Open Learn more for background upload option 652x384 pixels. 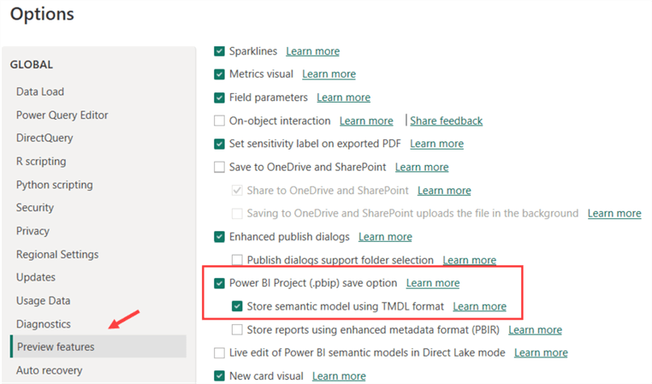614,213
